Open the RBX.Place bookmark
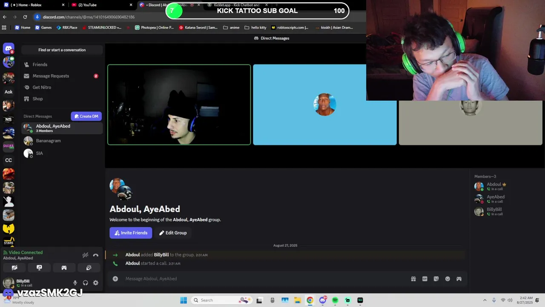Image resolution: width=545 pixels, height=307 pixels. pyautogui.click(x=67, y=28)
